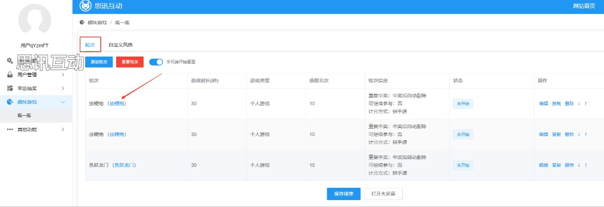Viewport: 604px width, 207px height.
Task: Click the 未开始 status of first 放鞭炮 row
Action: tap(463, 103)
